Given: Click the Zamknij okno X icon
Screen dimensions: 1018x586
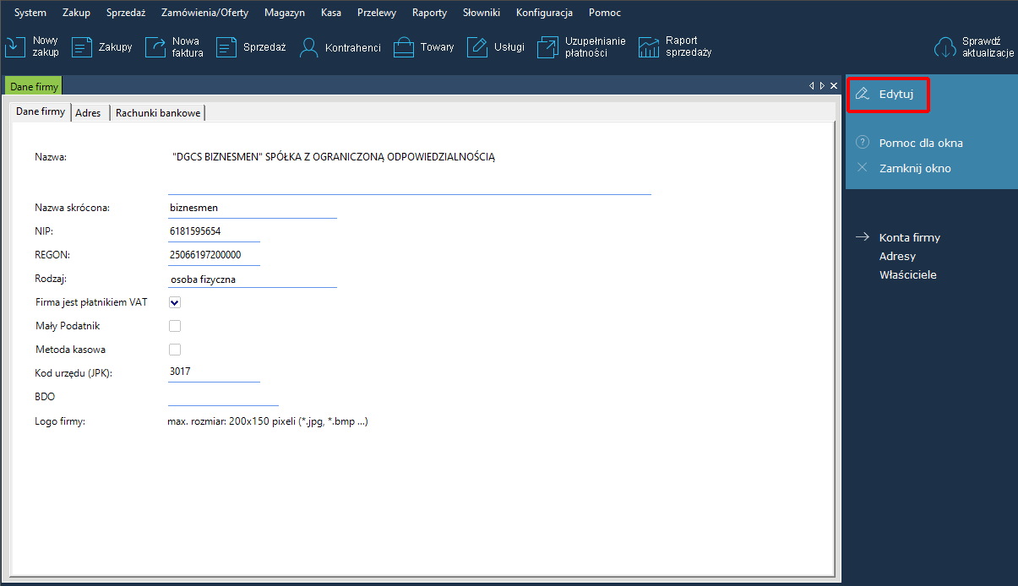Looking at the screenshot, I should pos(863,168).
